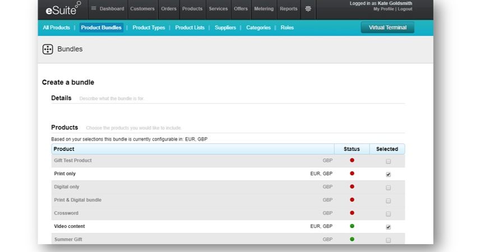Select the Crossword checkbox
The image size is (485, 252).
[x=388, y=214]
